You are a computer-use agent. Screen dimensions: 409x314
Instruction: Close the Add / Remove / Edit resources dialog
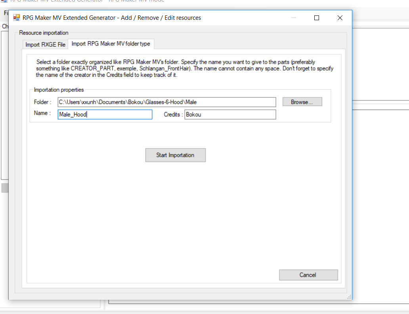[340, 18]
